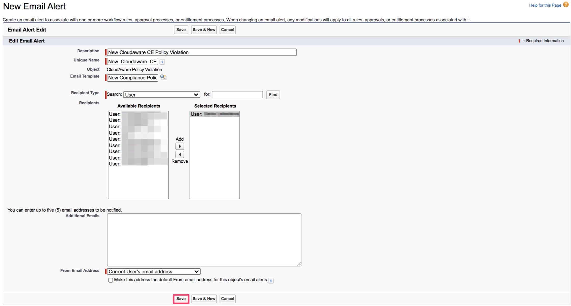
Task: Click the Email Template lookup magnifier icon
Action: (163, 78)
